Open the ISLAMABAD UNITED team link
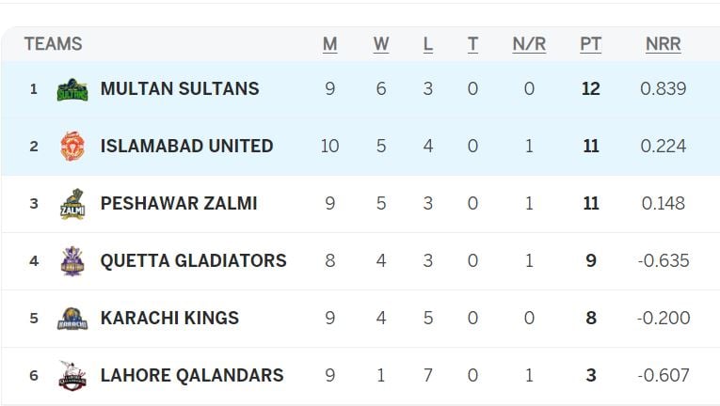The image size is (720, 406). point(186,147)
